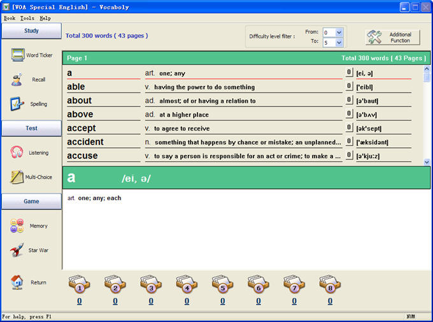Open card box number 3
The width and height of the screenshot is (433, 322).
[151, 284]
